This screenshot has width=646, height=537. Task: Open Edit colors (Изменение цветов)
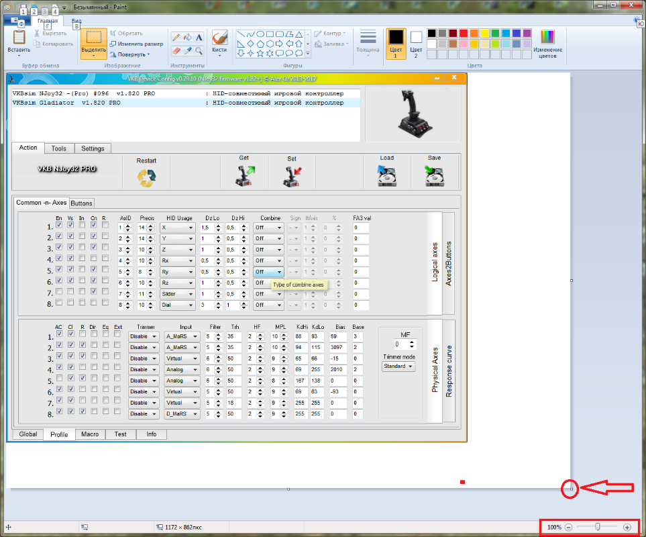click(x=547, y=44)
